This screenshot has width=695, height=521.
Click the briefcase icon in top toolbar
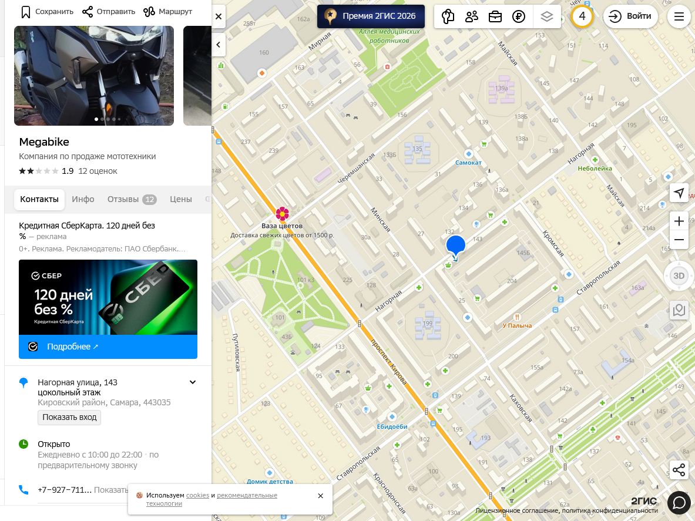495,16
